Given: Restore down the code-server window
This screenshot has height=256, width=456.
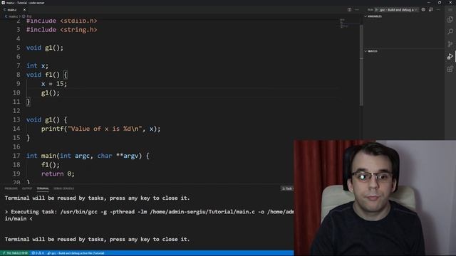Looking at the screenshot, I should [x=440, y=2].
